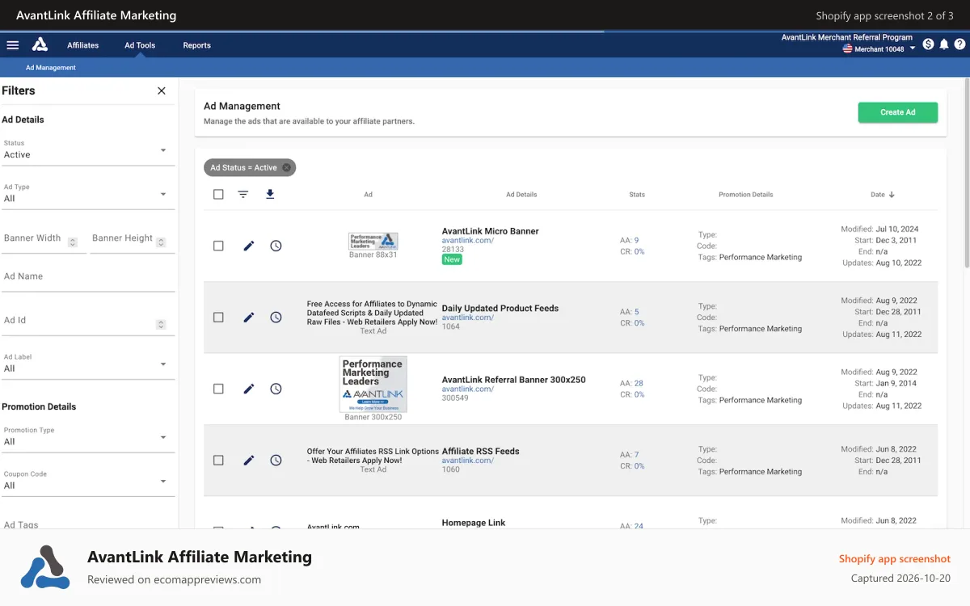Viewport: 970px width, 606px height.
Task: Check the AvantLink Micro Banner row
Action: (x=218, y=246)
